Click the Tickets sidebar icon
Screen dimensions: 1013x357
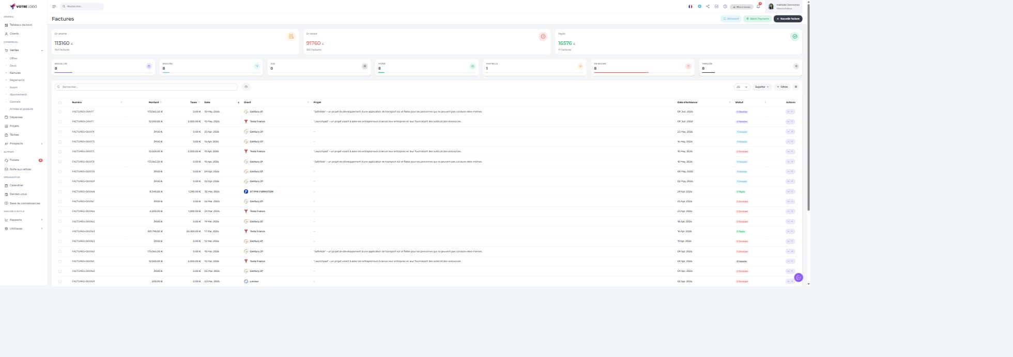6,160
